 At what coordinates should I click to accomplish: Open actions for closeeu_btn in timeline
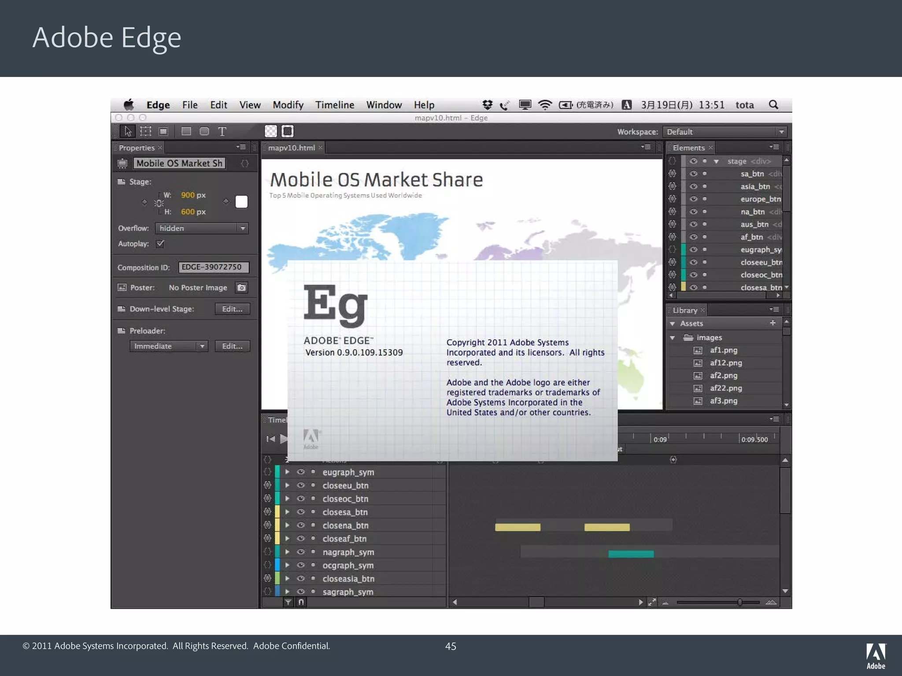pos(267,485)
